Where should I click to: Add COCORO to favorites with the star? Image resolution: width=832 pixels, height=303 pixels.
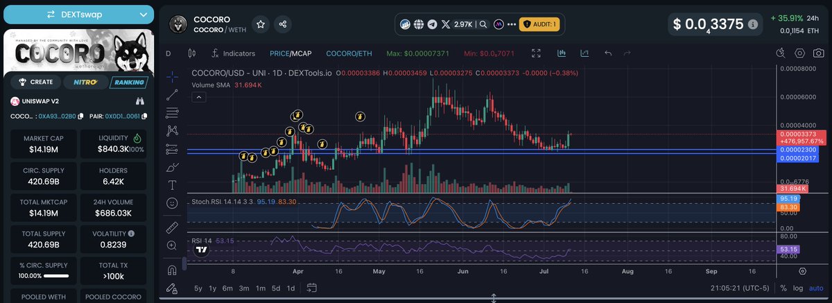click(261, 24)
